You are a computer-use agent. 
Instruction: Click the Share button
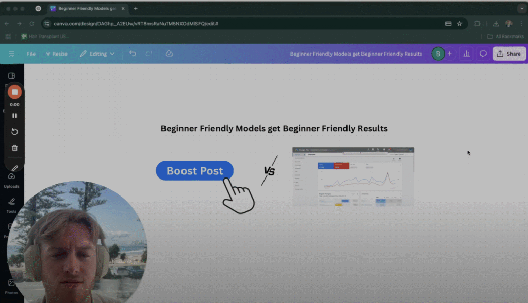(509, 54)
